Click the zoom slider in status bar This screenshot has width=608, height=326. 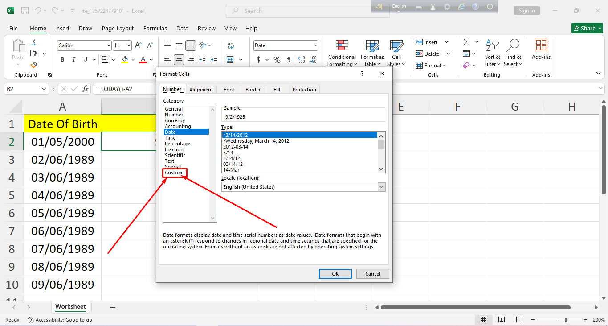[566, 320]
